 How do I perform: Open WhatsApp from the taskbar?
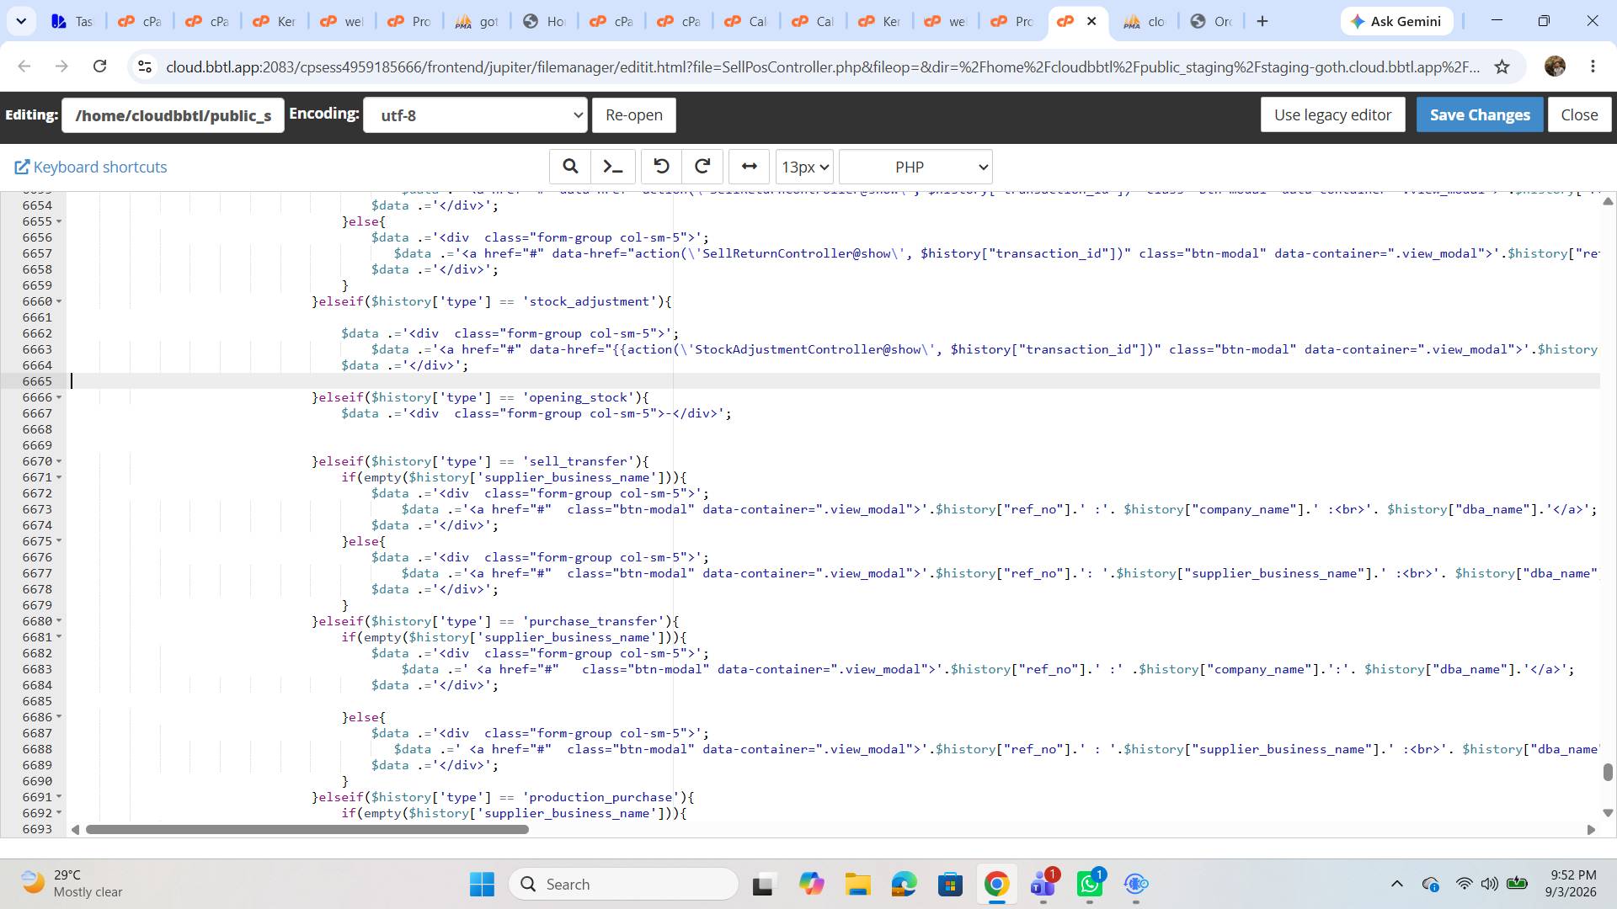(x=1090, y=884)
